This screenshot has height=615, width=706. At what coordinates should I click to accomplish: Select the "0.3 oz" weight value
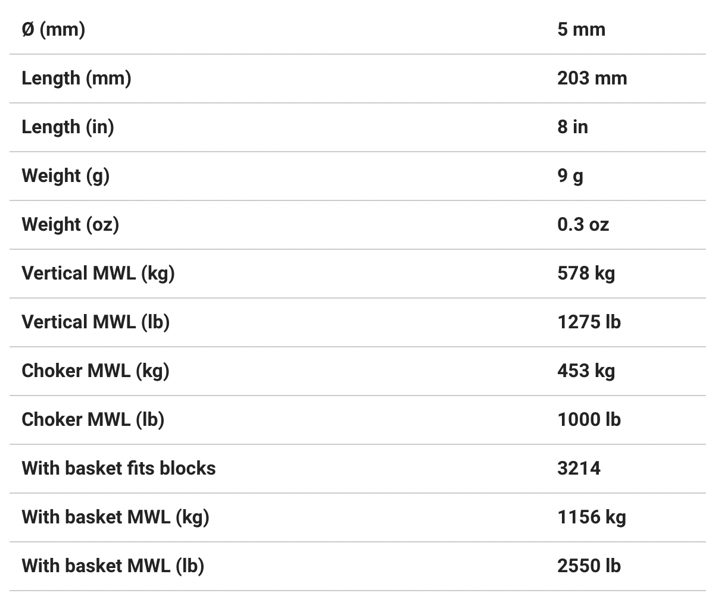(583, 224)
